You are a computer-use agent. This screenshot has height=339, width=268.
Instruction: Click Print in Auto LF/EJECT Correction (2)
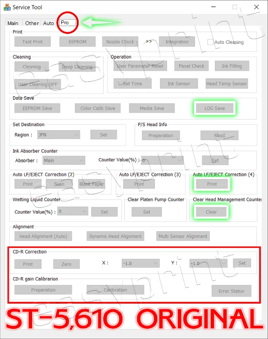28,184
